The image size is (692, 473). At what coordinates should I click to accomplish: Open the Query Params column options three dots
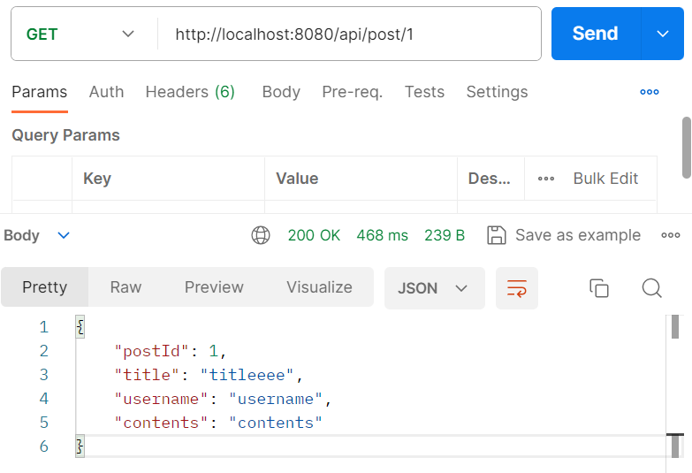pos(546,179)
